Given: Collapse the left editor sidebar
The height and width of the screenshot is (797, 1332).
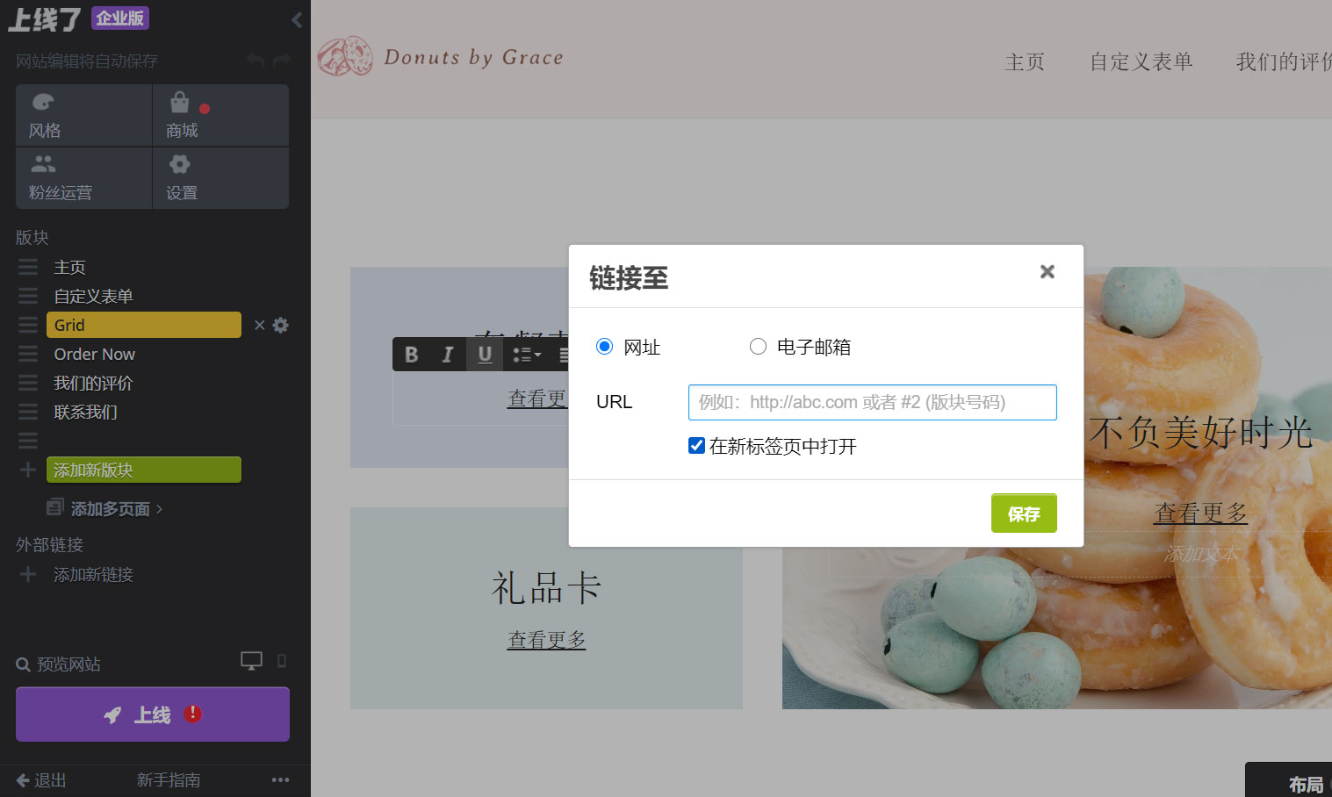Looking at the screenshot, I should tap(296, 19).
